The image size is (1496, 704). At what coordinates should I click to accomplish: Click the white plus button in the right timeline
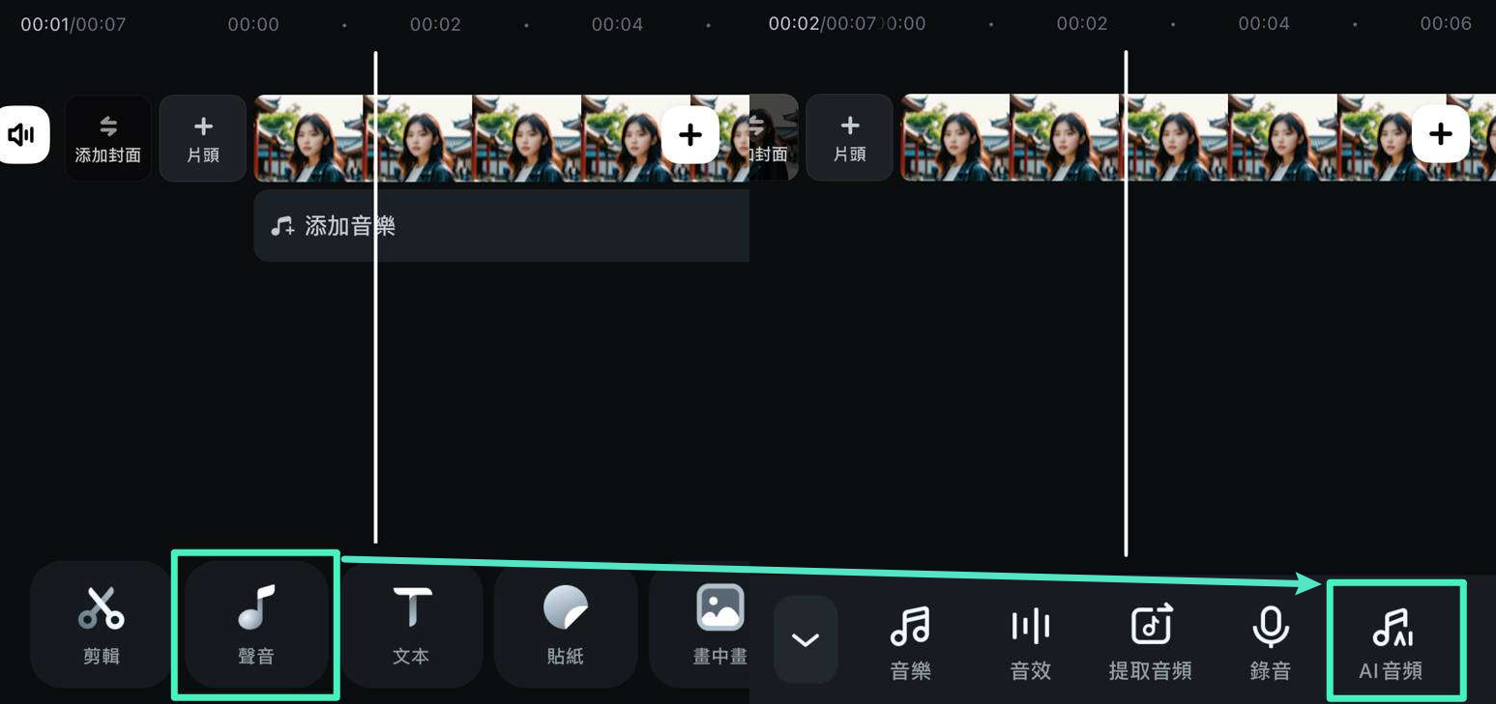[x=1440, y=134]
